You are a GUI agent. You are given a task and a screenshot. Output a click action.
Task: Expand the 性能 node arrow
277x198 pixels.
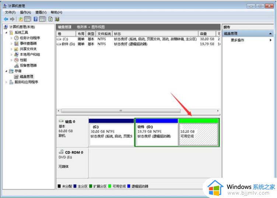(11, 60)
